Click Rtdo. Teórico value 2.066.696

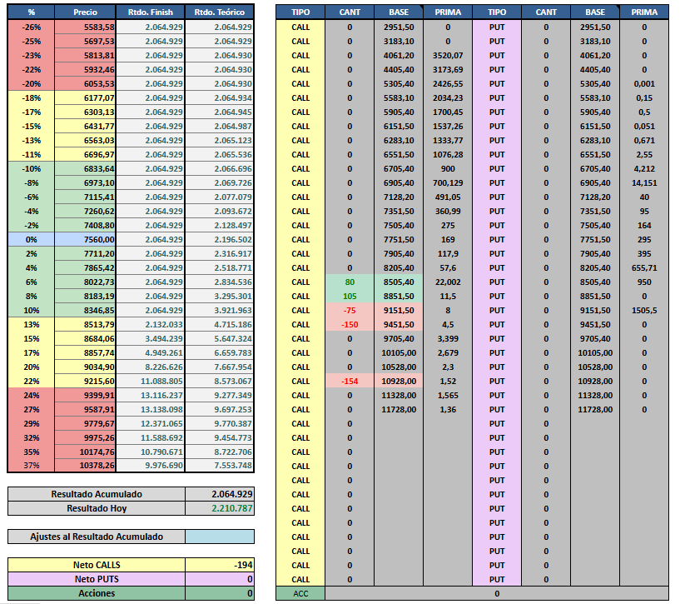click(x=220, y=169)
